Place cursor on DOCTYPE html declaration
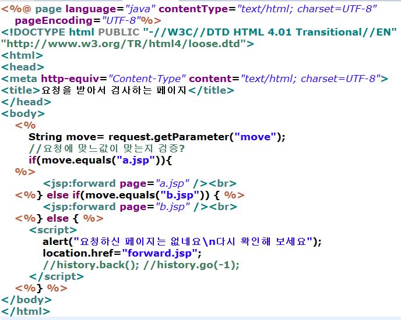Screen dimensions: 401x320 click(199, 32)
